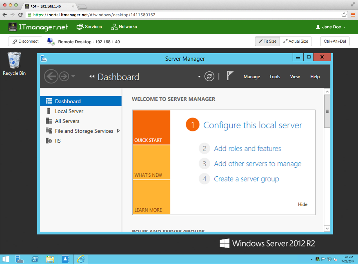This screenshot has width=358, height=264.
Task: Click the Action Center flag tray icon
Action: pyautogui.click(x=323, y=259)
